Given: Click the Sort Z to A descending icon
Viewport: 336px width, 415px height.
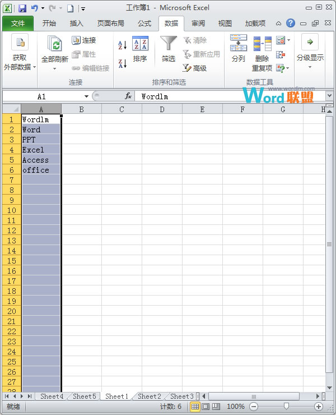Looking at the screenshot, I should 122,63.
